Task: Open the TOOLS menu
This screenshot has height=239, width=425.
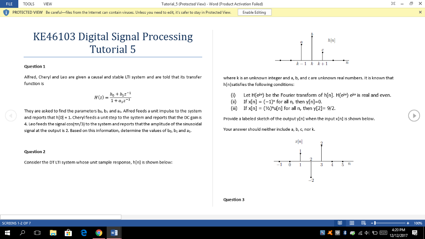Action: pyautogui.click(x=29, y=4)
